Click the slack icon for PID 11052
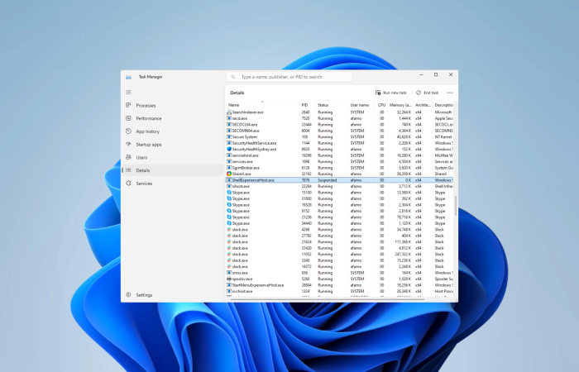The width and height of the screenshot is (579, 372). coord(229,255)
